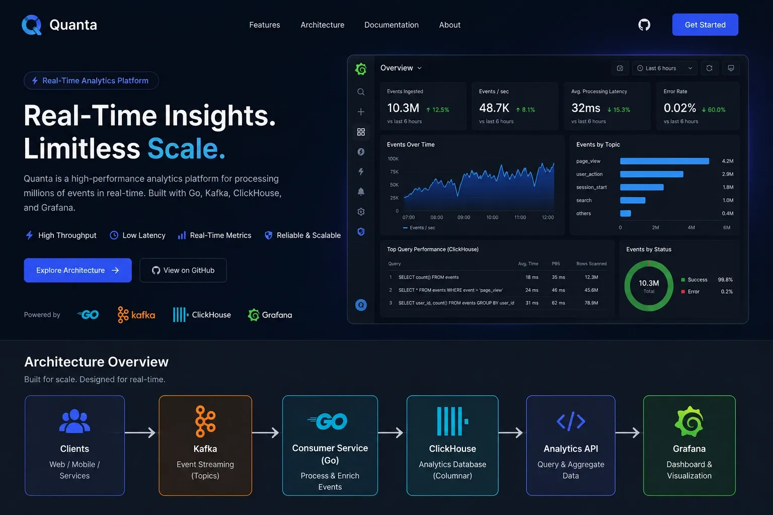Select the dashboards grid icon in sidebar
The width and height of the screenshot is (773, 515).
tap(361, 132)
